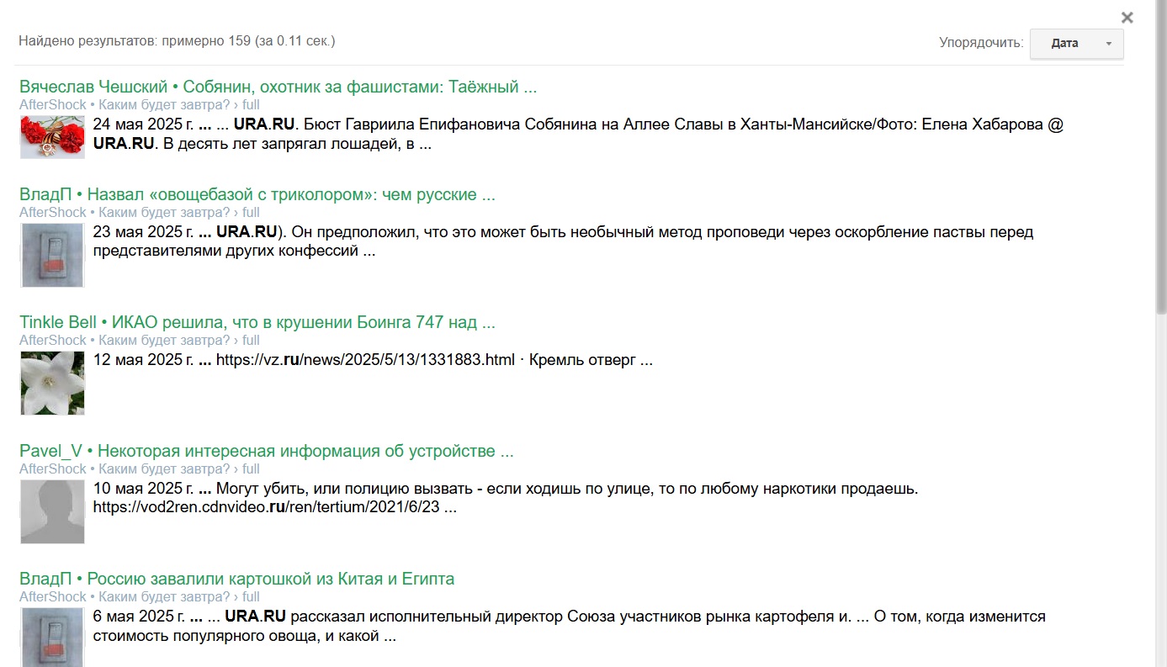Click AfterShock breadcrumb under овощебазой result
This screenshot has width=1167, height=667.
52,213
